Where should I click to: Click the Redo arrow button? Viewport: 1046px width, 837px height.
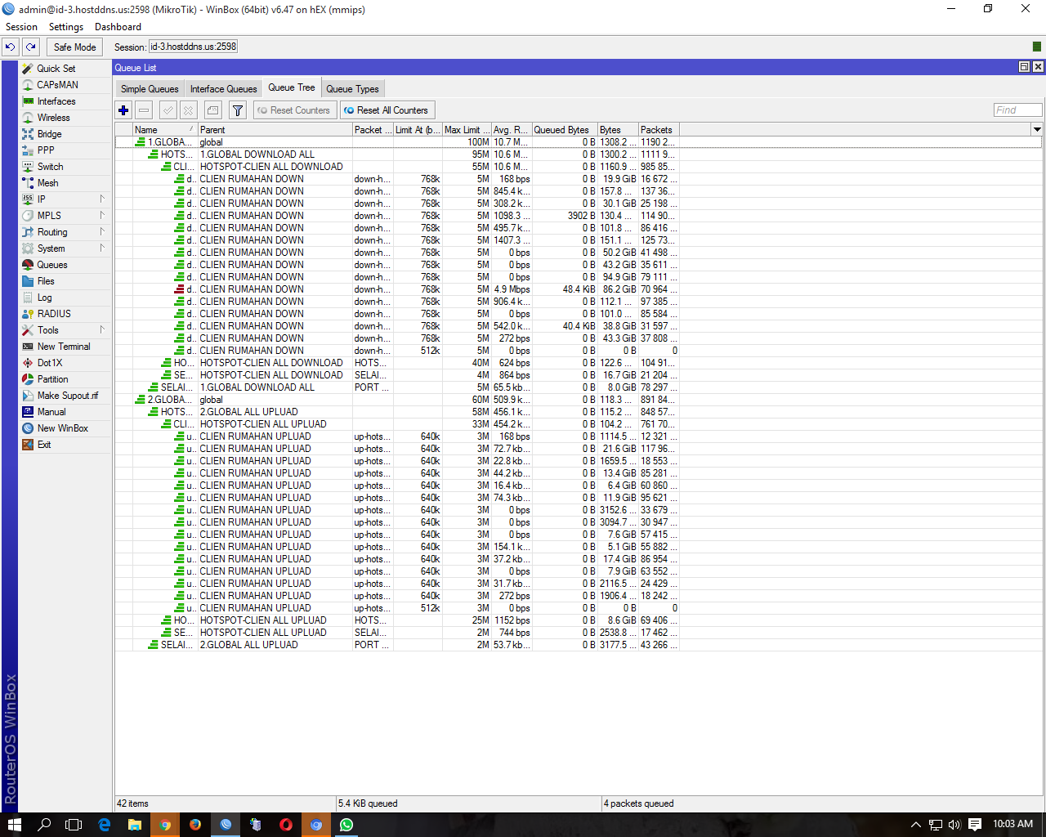point(31,47)
